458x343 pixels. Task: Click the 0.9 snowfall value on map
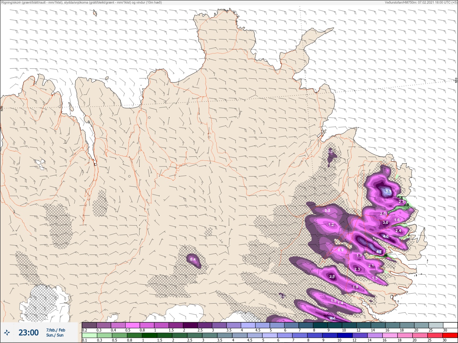[341, 250]
